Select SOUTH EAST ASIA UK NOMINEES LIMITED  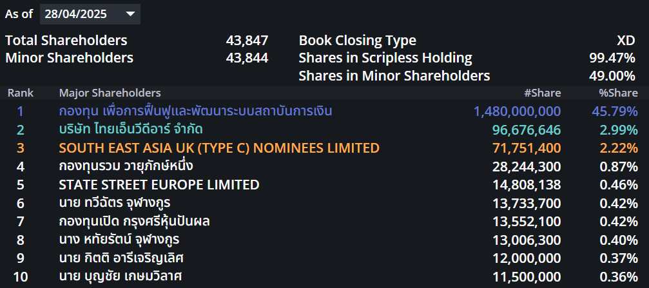tap(219, 148)
